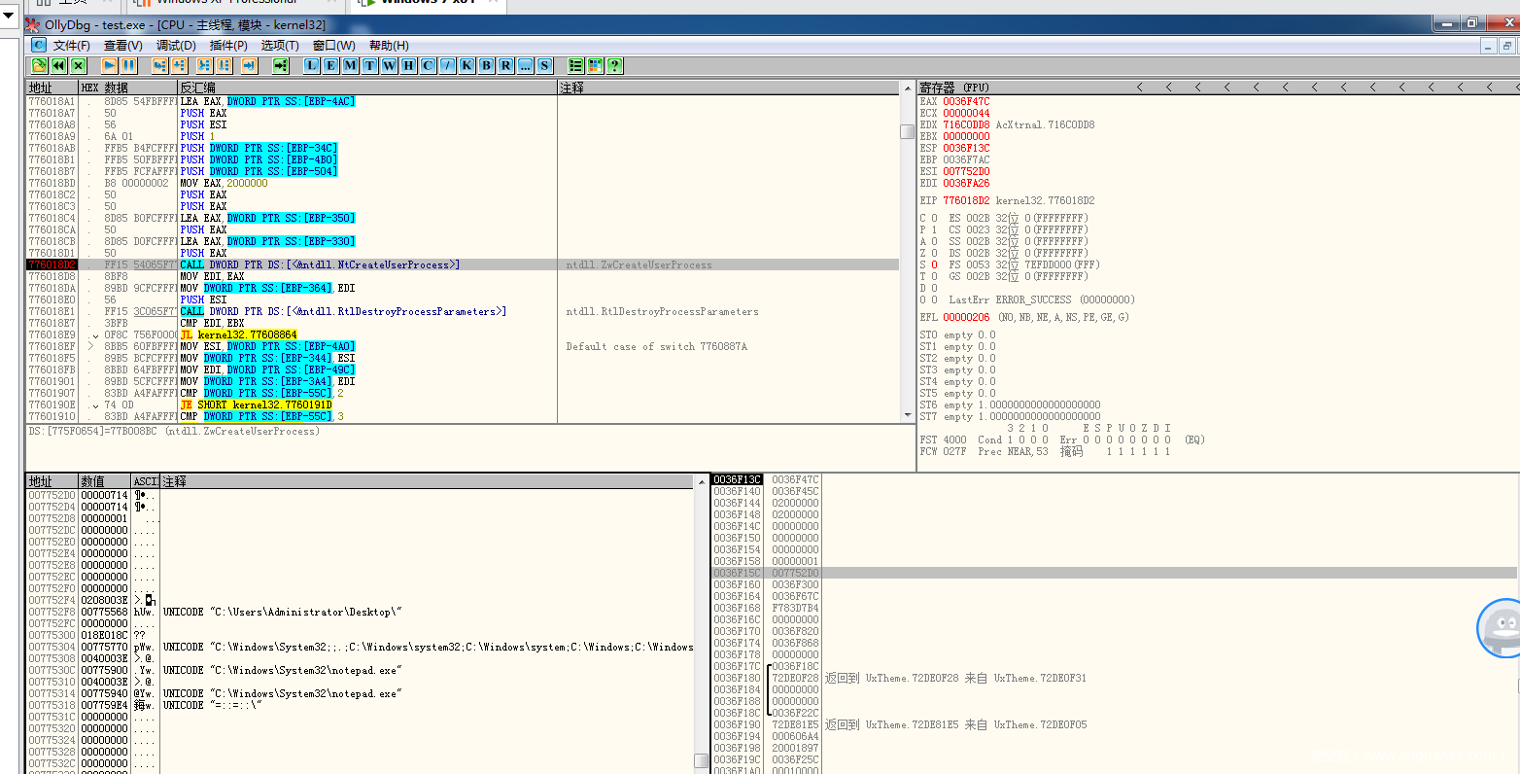Open CPU window system menu icon
This screenshot has width=1520, height=774.
pyautogui.click(x=38, y=45)
